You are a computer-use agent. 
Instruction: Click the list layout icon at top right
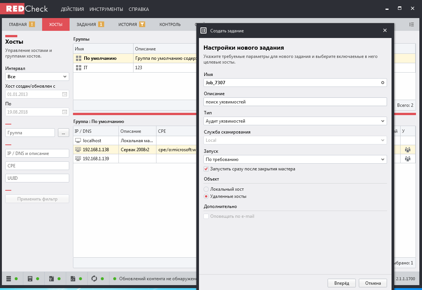pos(411,24)
